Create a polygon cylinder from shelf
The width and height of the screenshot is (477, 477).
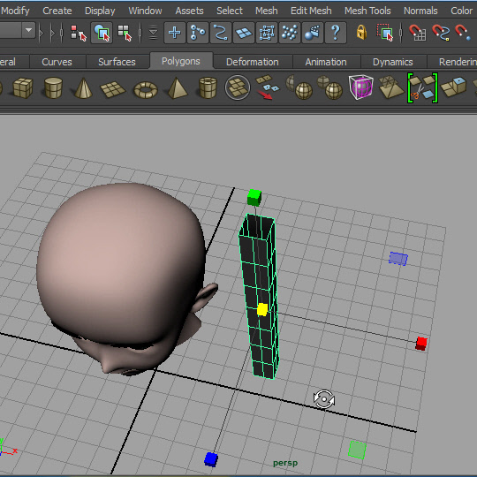click(53, 88)
